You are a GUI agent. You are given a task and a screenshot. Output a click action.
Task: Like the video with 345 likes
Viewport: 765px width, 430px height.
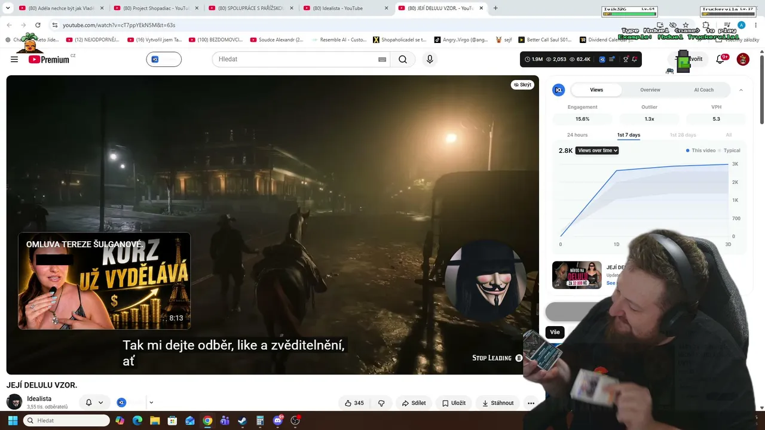[354, 403]
